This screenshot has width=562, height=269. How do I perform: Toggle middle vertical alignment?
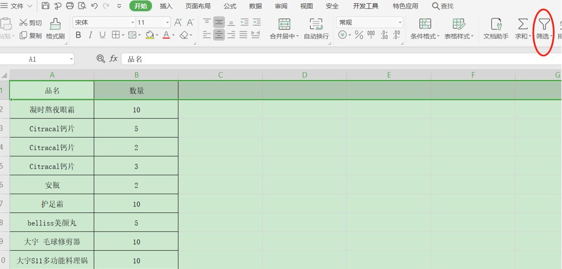point(219,22)
